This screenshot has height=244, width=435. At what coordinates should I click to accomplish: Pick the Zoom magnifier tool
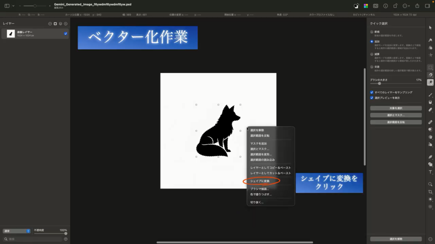pos(430,184)
